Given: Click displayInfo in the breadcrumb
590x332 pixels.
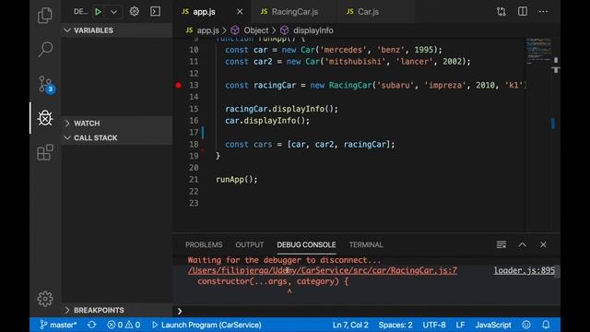Looking at the screenshot, I should tap(313, 30).
